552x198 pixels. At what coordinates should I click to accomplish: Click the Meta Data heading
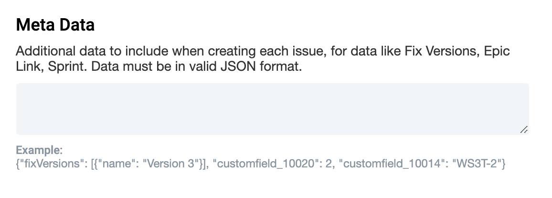coord(55,25)
